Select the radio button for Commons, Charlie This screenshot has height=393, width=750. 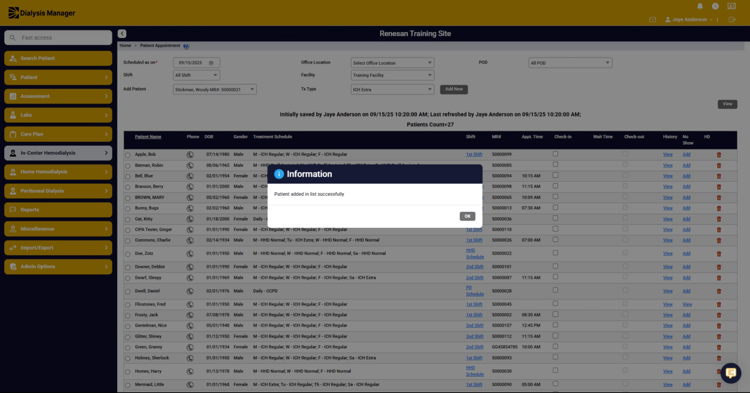pyautogui.click(x=128, y=241)
